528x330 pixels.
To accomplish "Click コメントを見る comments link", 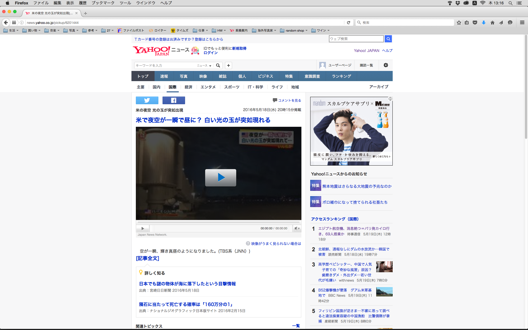I will [x=289, y=100].
